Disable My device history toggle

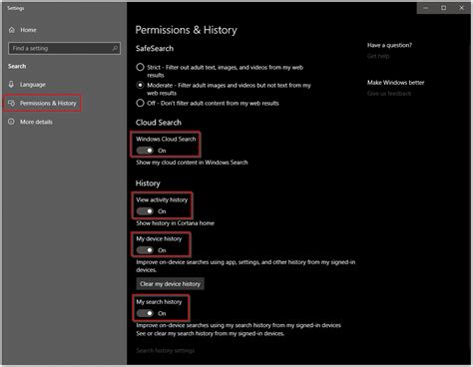tap(145, 250)
